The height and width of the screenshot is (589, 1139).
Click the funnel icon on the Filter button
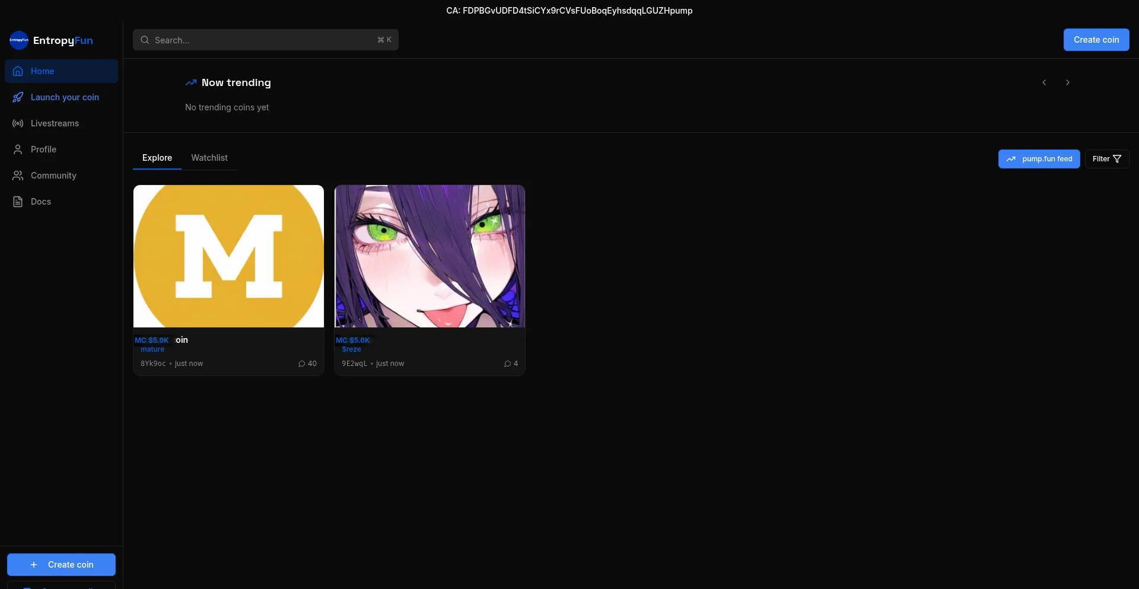coord(1118,158)
